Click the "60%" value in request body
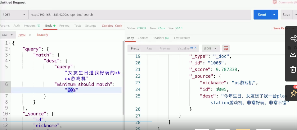Screen dimensions: 297x130 (71, 90)
